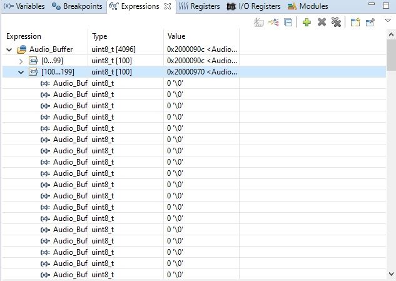Select the [100...199] partition row
This screenshot has height=281, width=396.
(194, 72)
